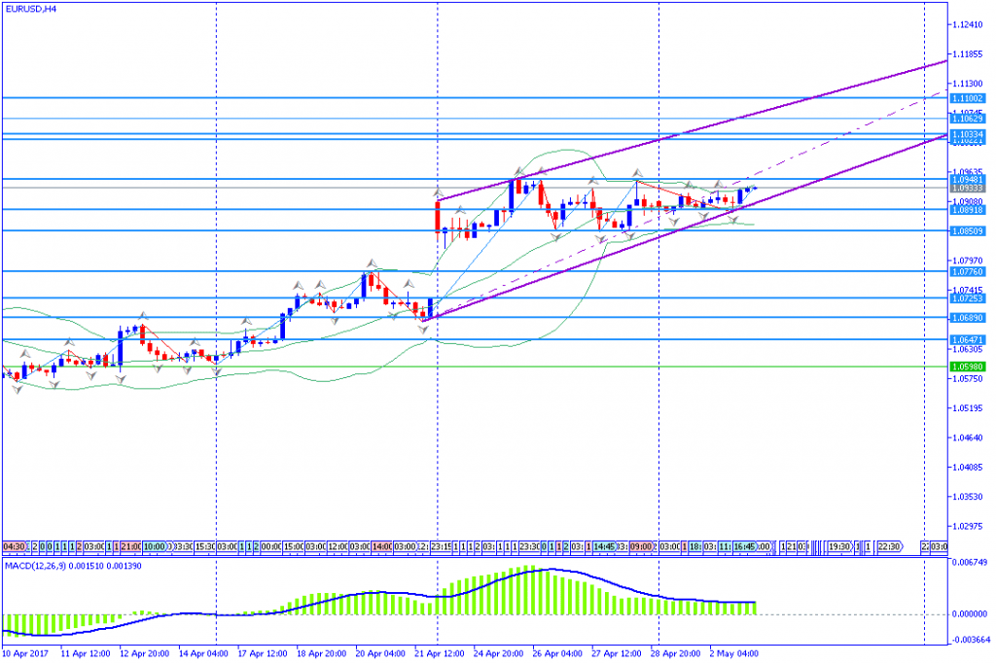Click the 19:30 event marker
996x664 pixels.
point(839,546)
